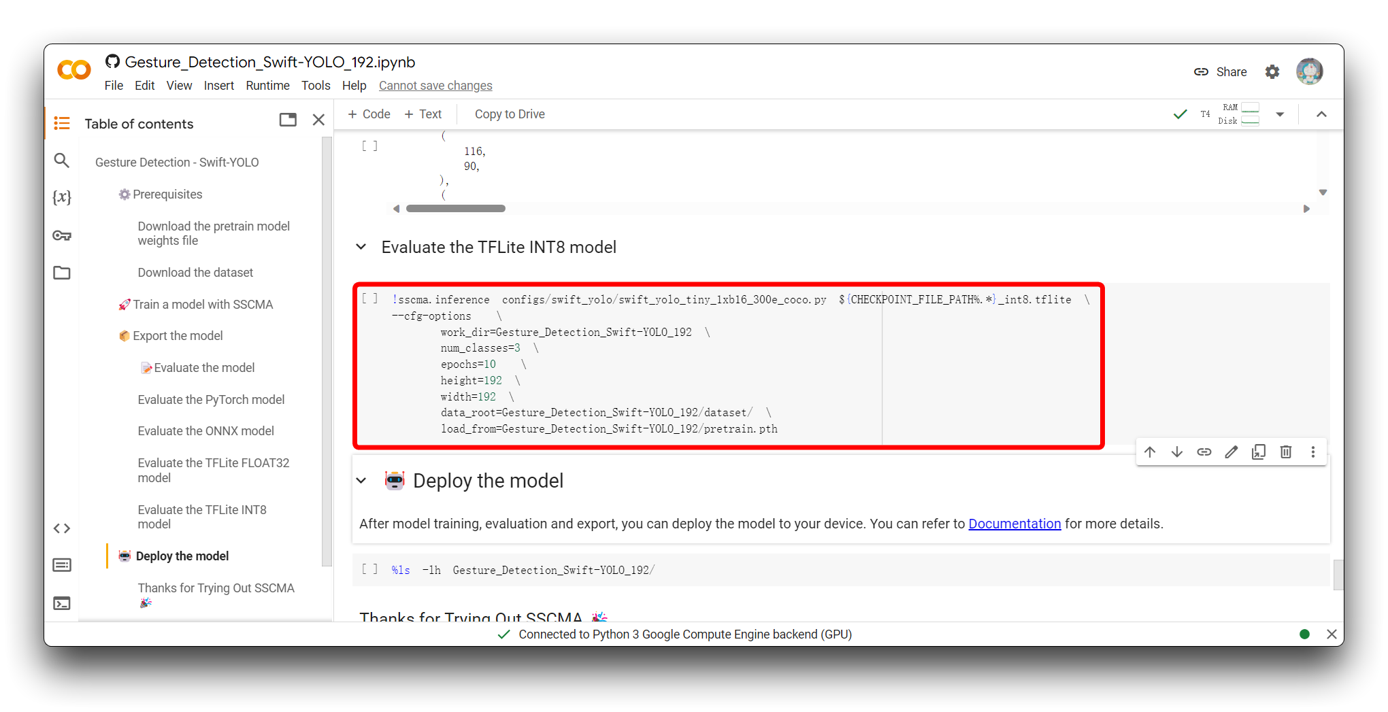
Task: Move cell up with arrow icon
Action: (x=1150, y=452)
